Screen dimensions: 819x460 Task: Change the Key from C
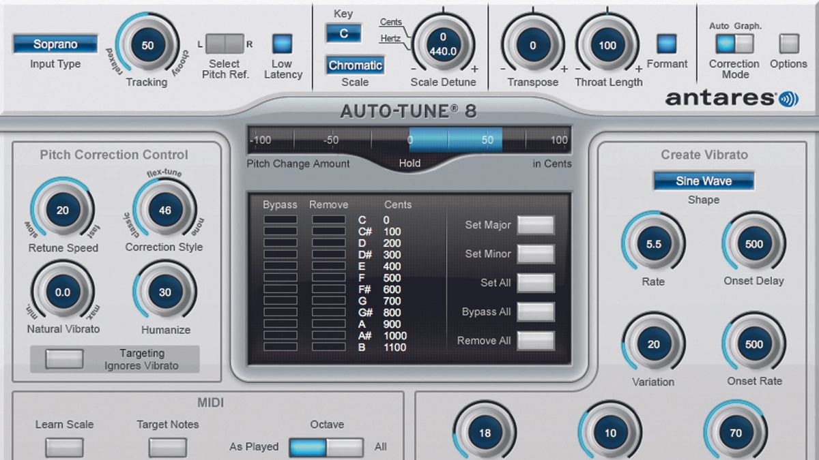[343, 32]
